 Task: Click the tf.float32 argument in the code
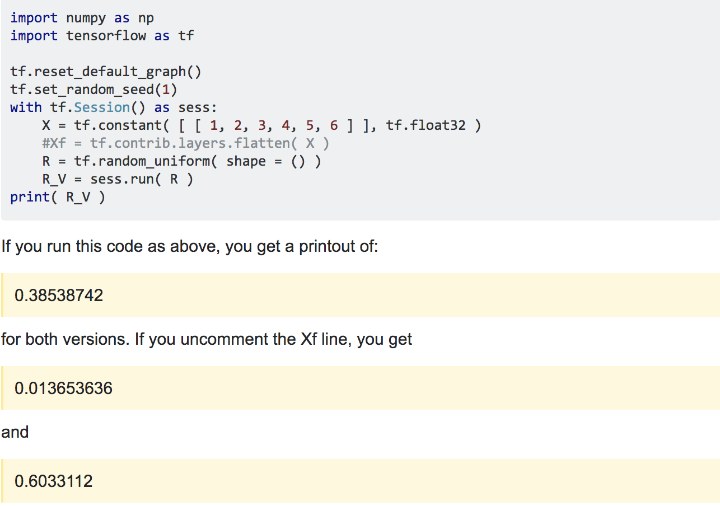click(x=426, y=125)
